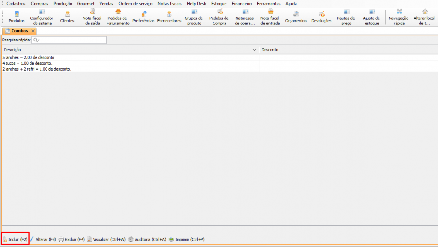Open Nota fiscal de saída

(93, 17)
